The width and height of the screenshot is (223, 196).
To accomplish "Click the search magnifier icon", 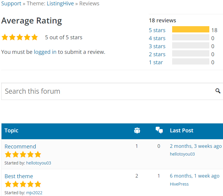I will click(x=218, y=91).
